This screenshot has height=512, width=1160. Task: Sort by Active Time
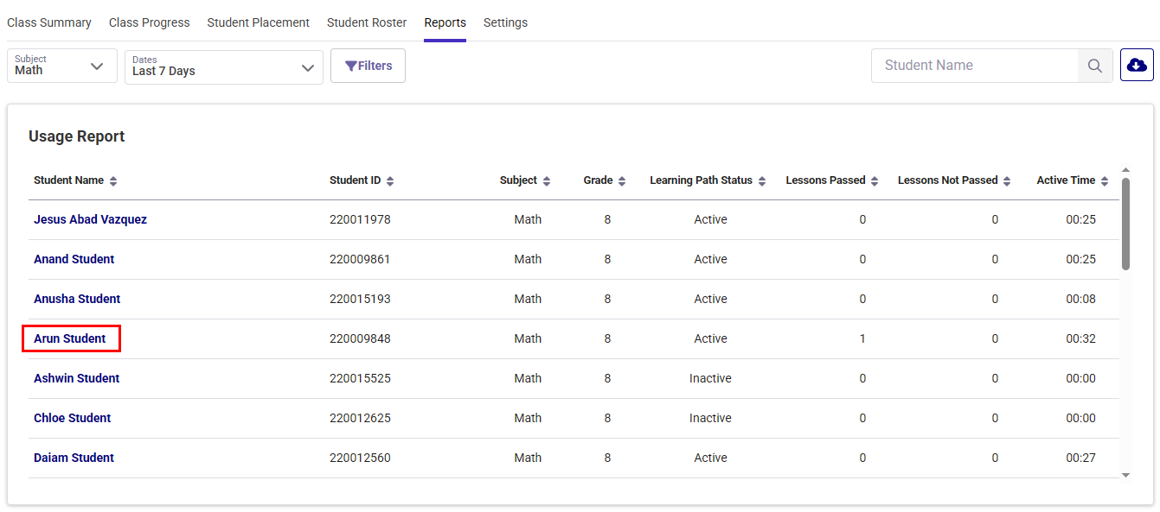pyautogui.click(x=1105, y=180)
